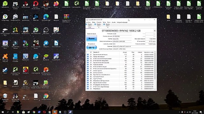This screenshot has width=204, height=114.
Task: Select the 'Horas encendido' attribute row
Action: [120, 65]
